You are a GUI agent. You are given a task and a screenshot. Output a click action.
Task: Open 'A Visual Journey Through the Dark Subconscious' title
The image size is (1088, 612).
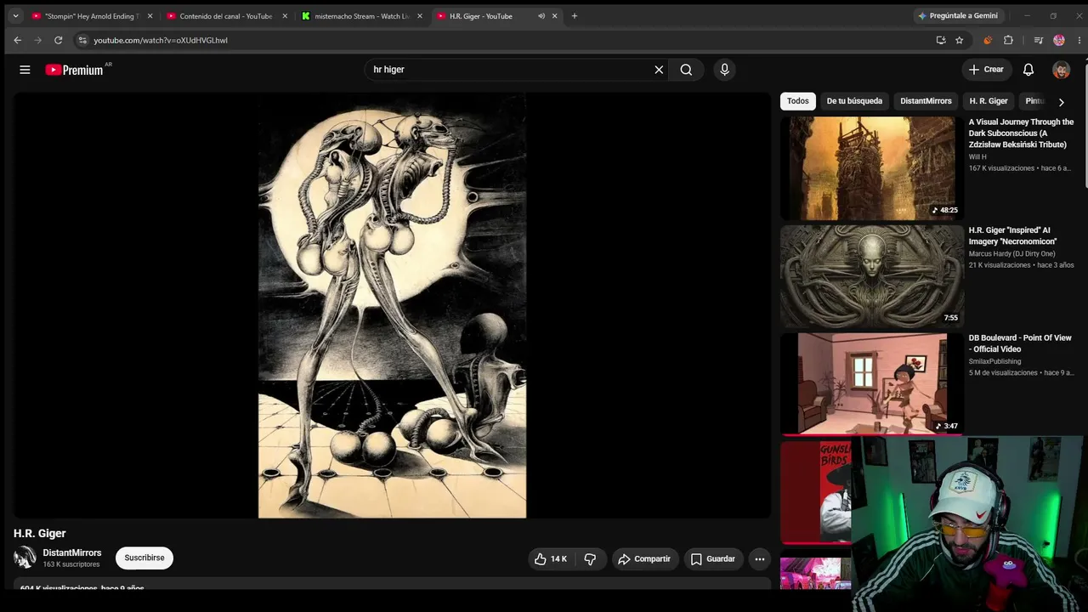tap(1022, 133)
